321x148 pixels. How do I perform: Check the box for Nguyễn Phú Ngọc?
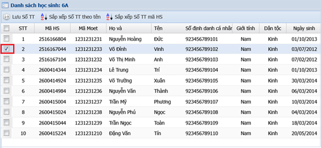(6, 112)
